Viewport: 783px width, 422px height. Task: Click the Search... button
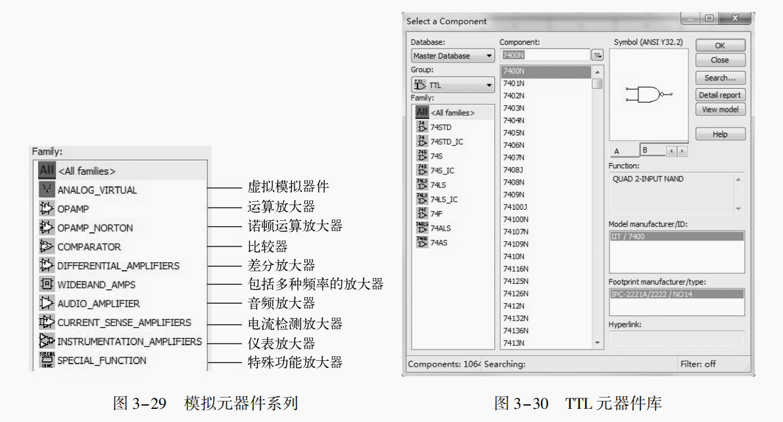[720, 78]
